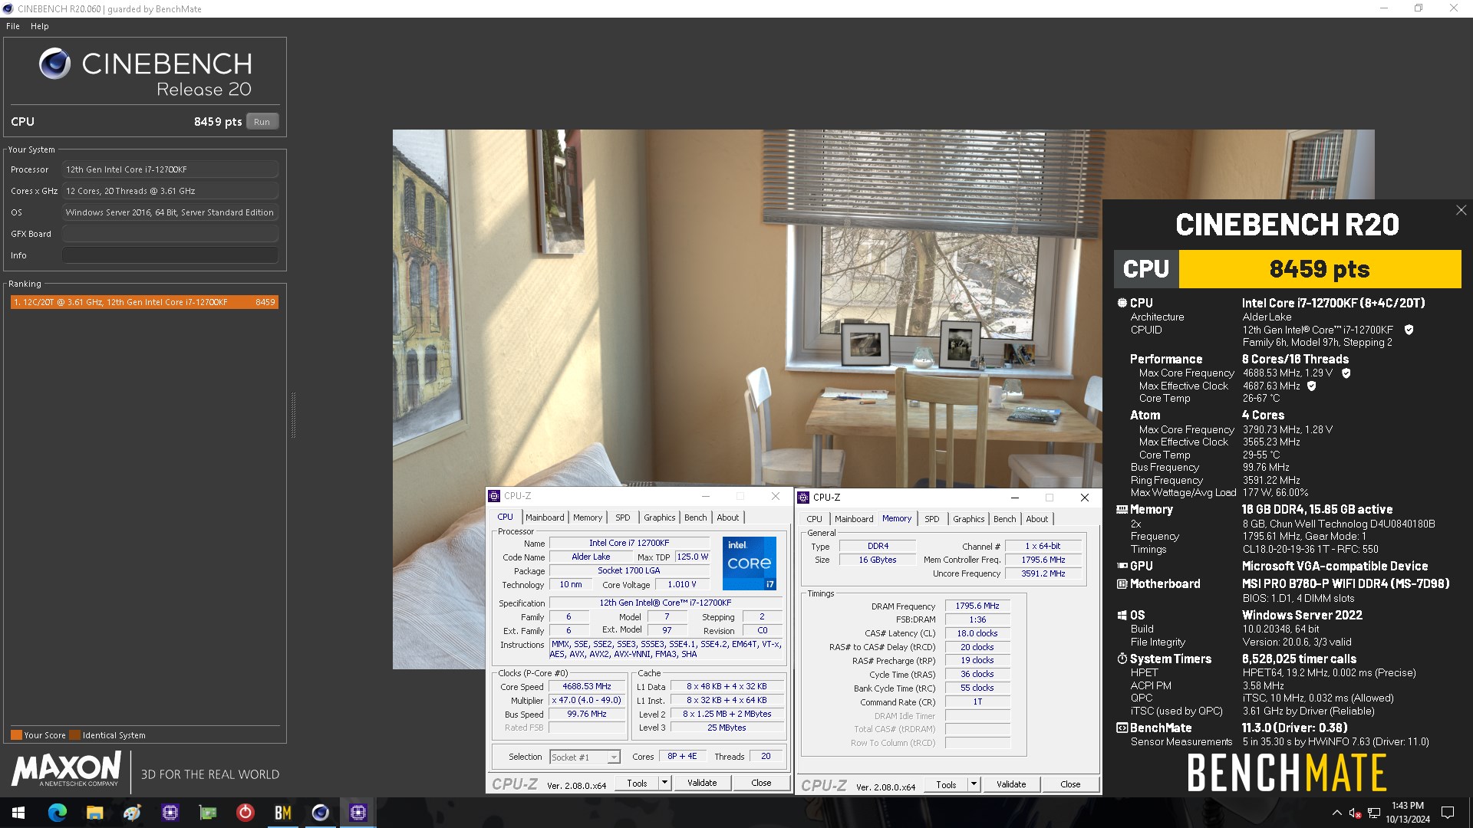This screenshot has width=1473, height=828.
Task: Click the verified shield beside CPUID value
Action: (1409, 330)
